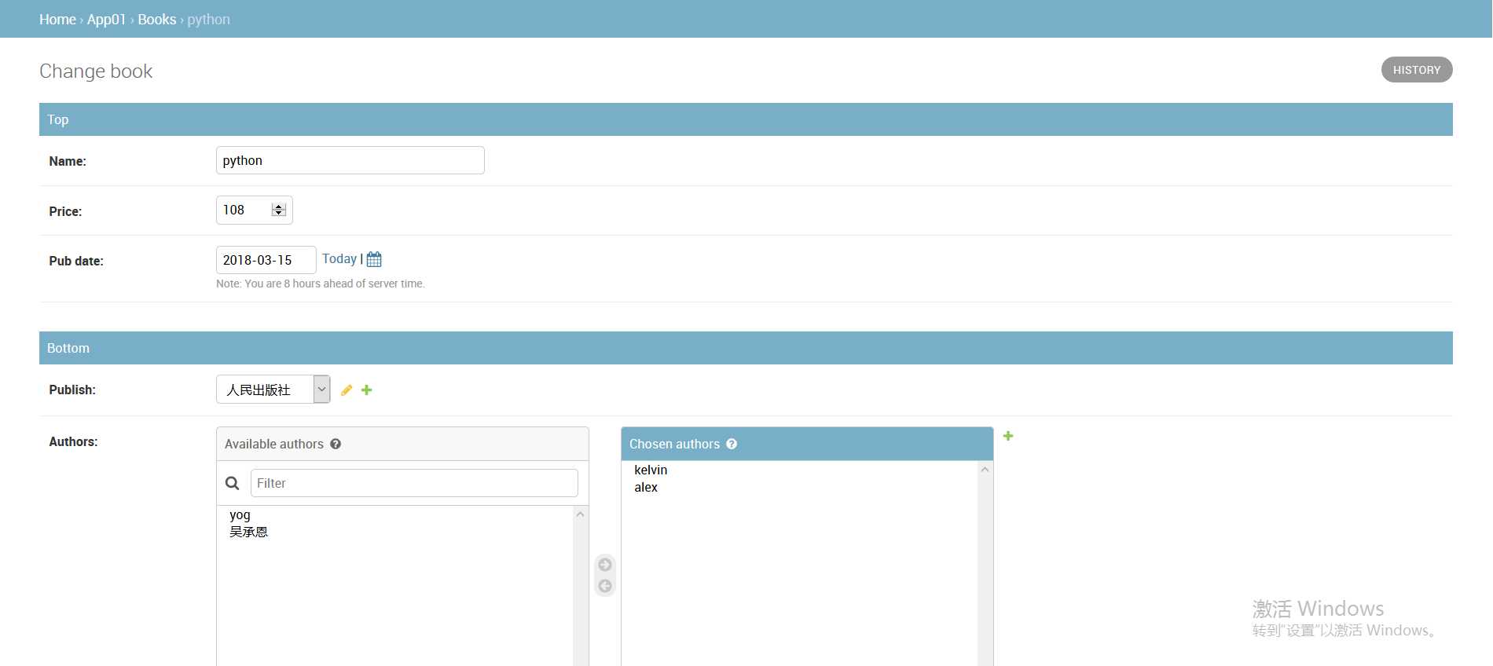Focus the Price number field

click(x=254, y=210)
